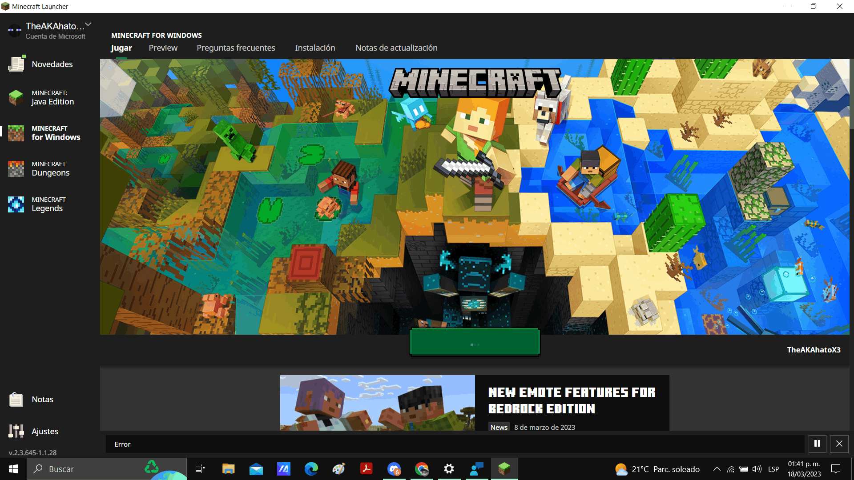Click the TheAKAhato account avatar
854x480 pixels.
[15, 31]
